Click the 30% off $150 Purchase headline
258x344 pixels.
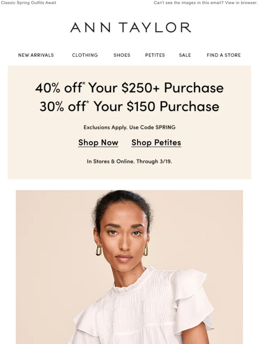point(129,106)
